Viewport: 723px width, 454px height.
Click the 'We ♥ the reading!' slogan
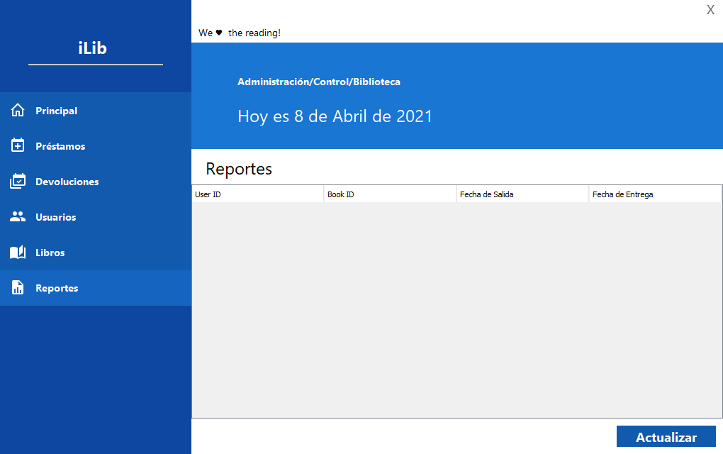[240, 33]
